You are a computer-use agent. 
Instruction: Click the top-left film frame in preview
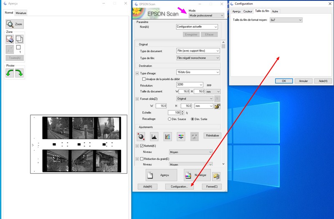pyautogui.click(x=58, y=128)
